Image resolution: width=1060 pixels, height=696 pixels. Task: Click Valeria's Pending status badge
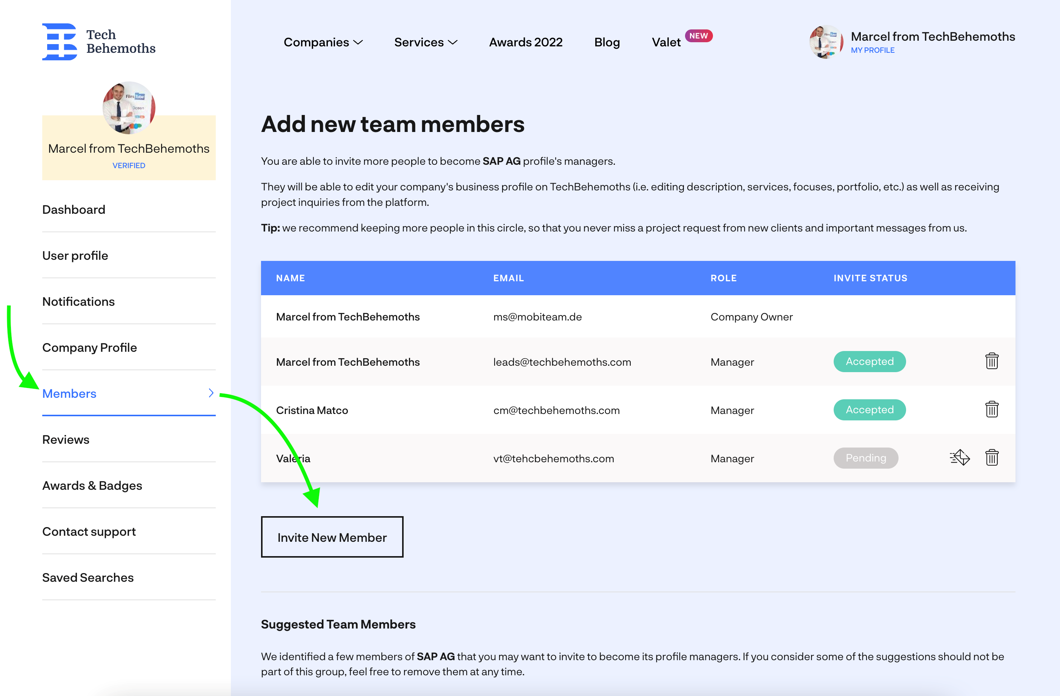(866, 457)
